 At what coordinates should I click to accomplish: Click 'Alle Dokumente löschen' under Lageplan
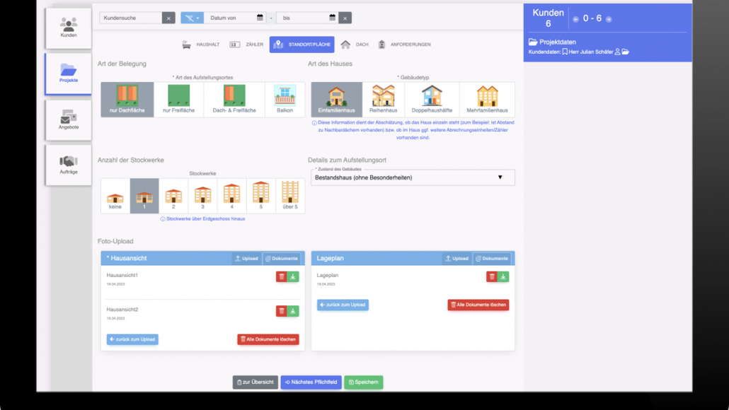pos(478,305)
